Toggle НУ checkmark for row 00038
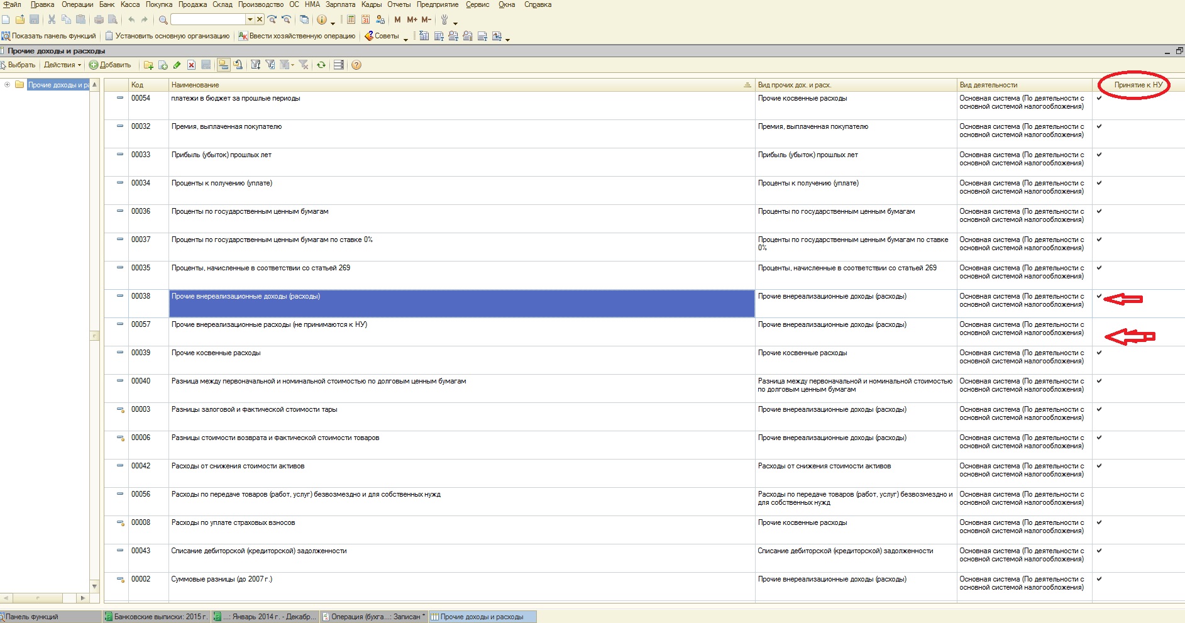This screenshot has width=1185, height=623. (x=1100, y=296)
